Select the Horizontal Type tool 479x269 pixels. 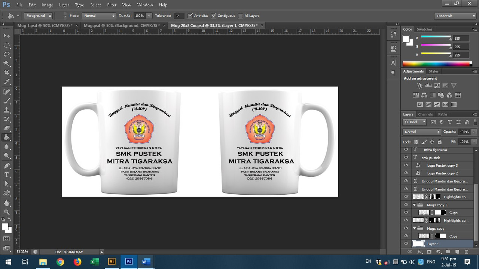[7, 175]
